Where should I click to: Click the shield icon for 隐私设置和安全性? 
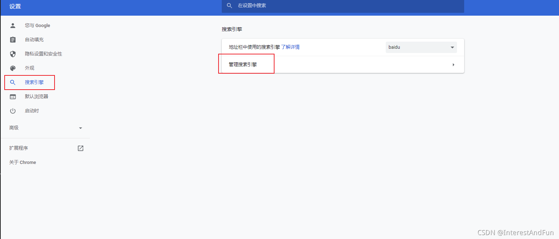pyautogui.click(x=13, y=54)
